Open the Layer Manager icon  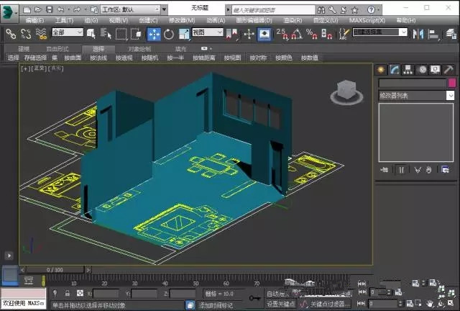pos(451,34)
